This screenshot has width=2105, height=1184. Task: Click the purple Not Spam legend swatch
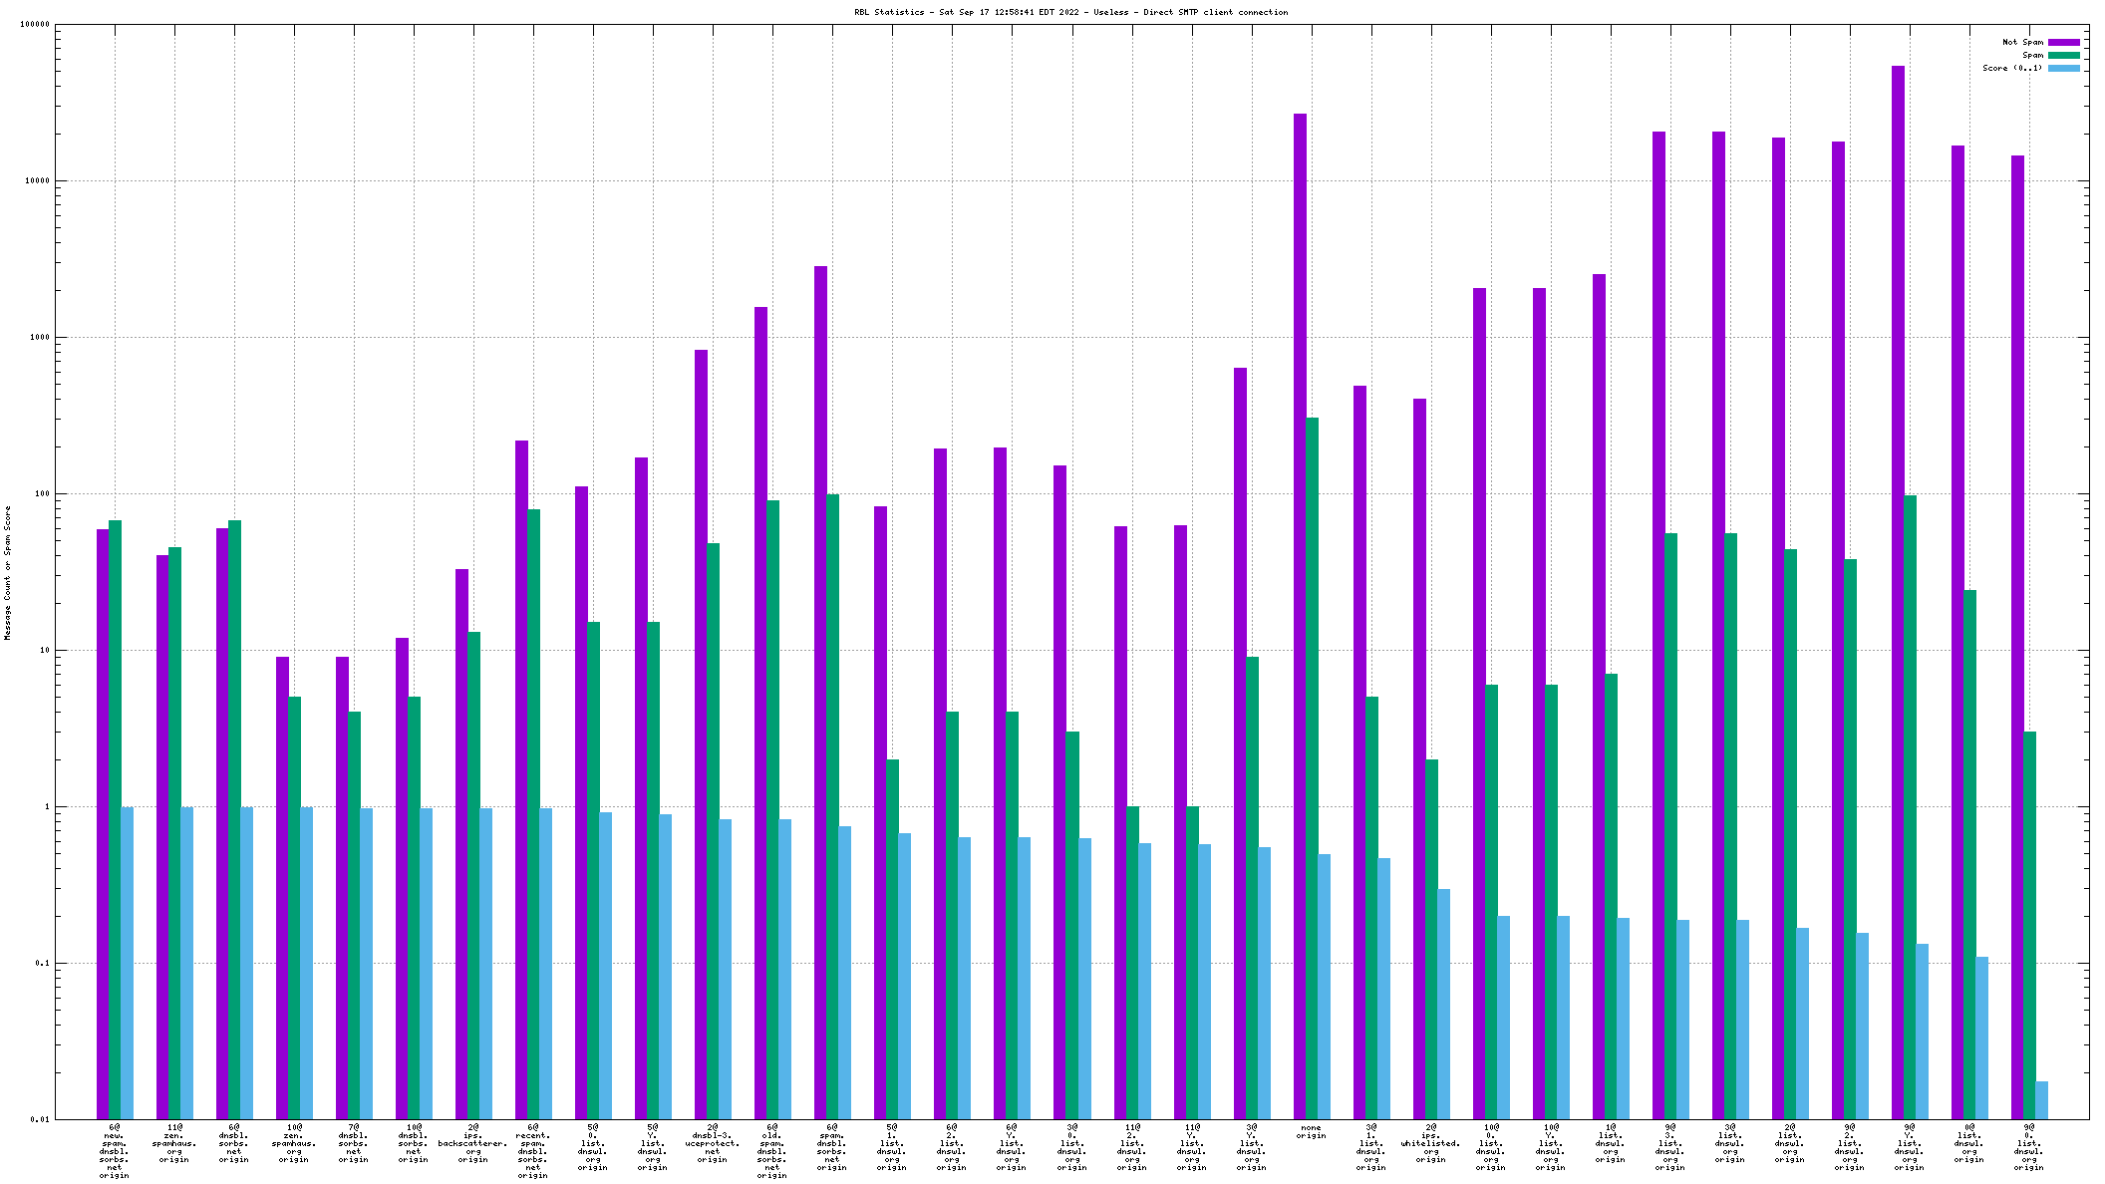click(2063, 42)
